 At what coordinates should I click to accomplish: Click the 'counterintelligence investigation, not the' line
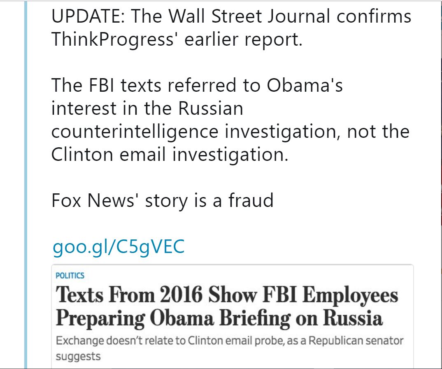230,132
